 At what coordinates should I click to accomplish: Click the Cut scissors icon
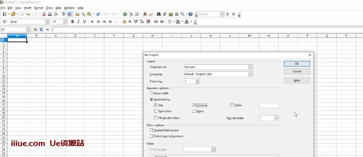(77, 14)
